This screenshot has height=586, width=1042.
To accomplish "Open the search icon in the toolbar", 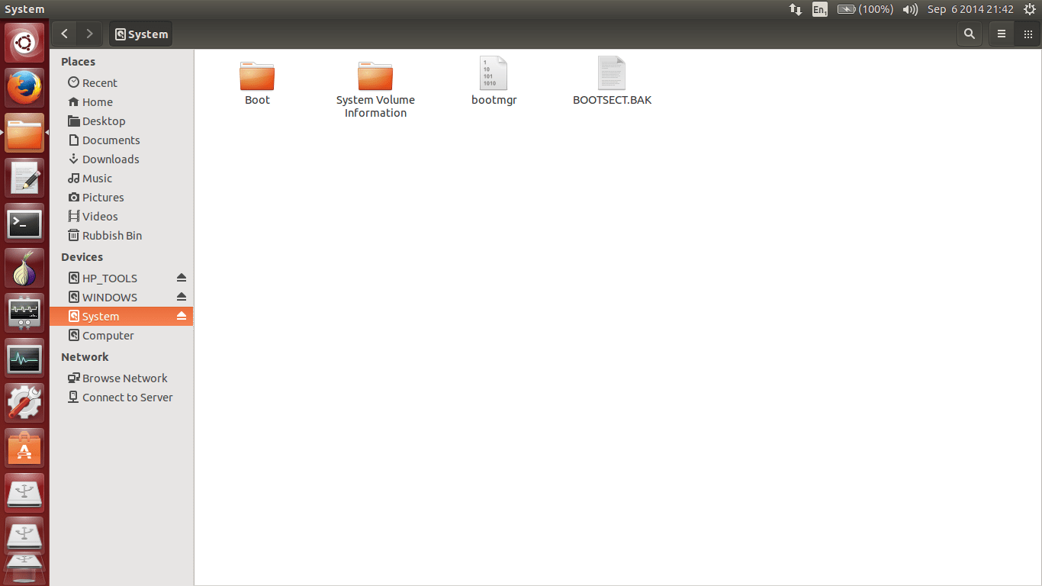I will click(x=969, y=34).
